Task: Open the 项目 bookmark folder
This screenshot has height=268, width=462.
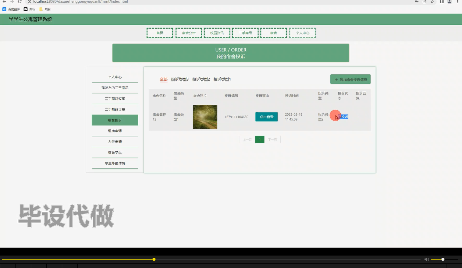Action: click(44, 9)
